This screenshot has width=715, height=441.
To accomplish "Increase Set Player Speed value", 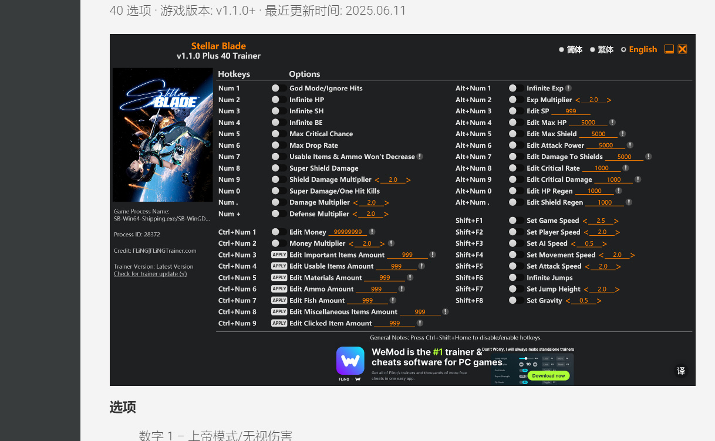I will (x=618, y=233).
